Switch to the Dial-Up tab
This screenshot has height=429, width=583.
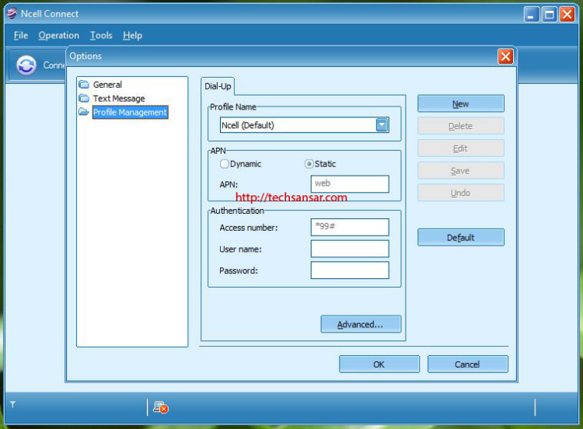tap(218, 86)
